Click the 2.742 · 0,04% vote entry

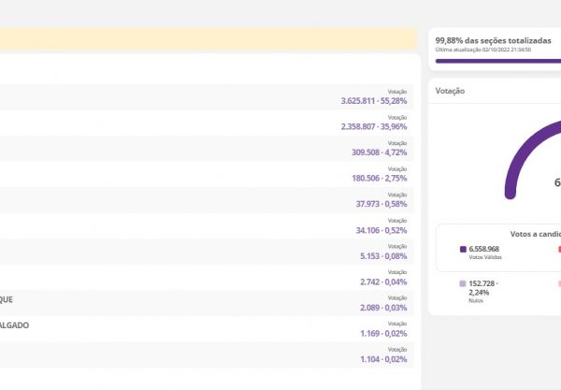pyautogui.click(x=383, y=282)
